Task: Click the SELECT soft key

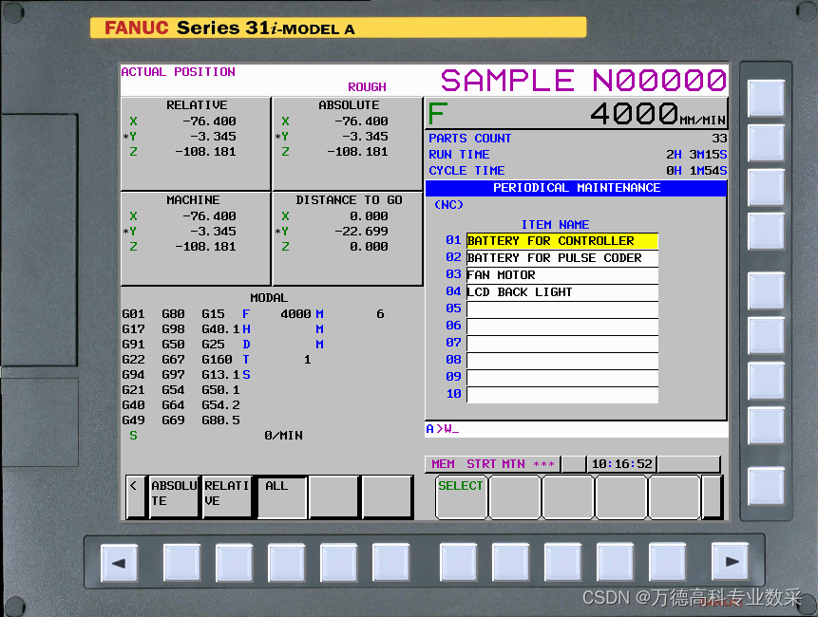Action: 461,497
